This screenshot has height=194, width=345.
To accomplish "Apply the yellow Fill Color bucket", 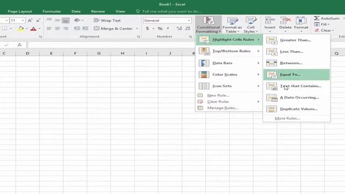I will [20, 29].
